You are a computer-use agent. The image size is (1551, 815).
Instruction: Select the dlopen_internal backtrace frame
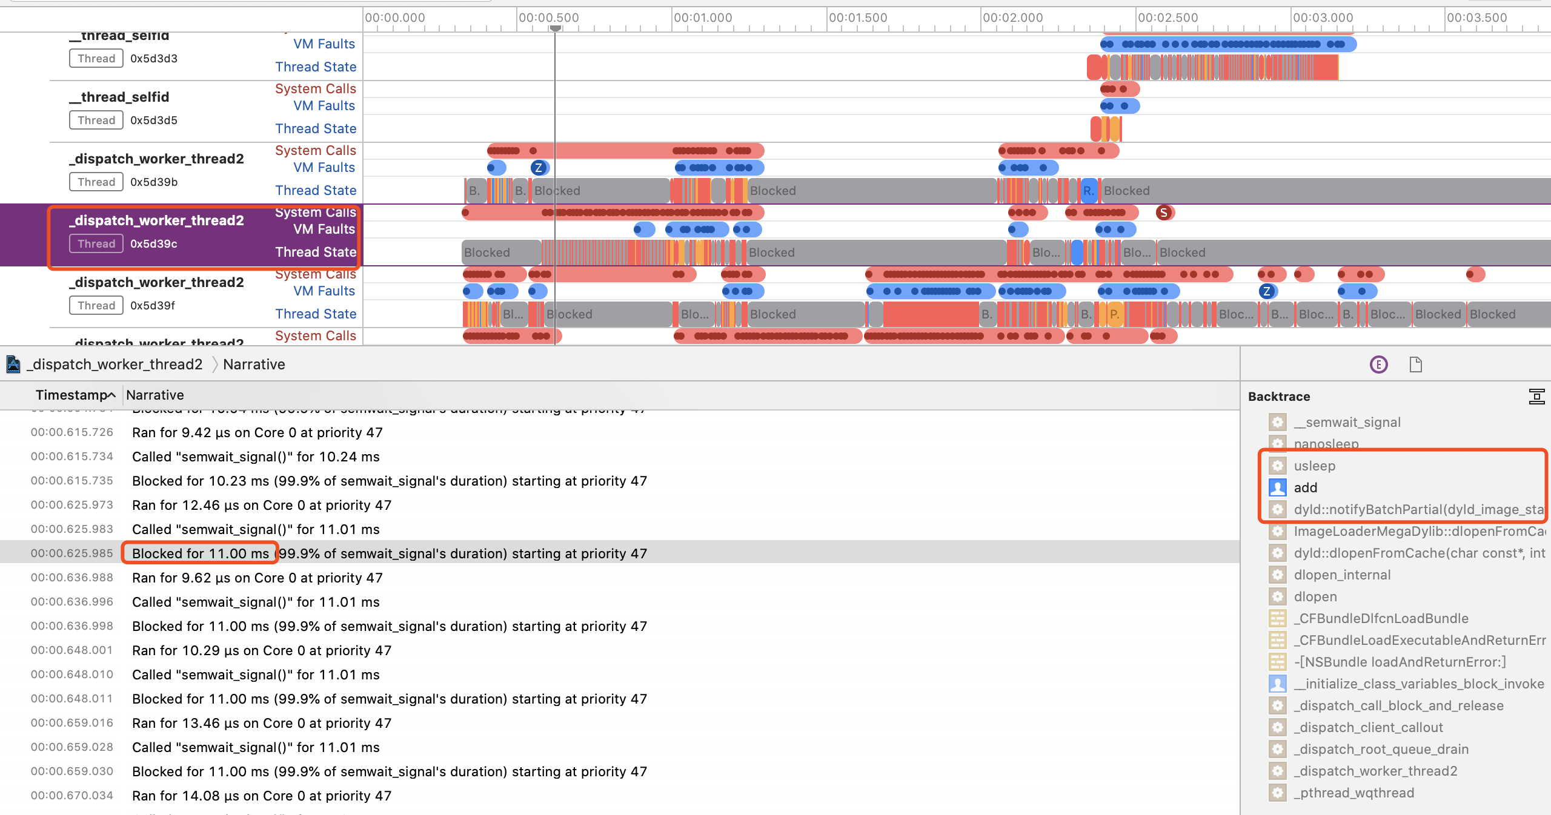coord(1342,575)
